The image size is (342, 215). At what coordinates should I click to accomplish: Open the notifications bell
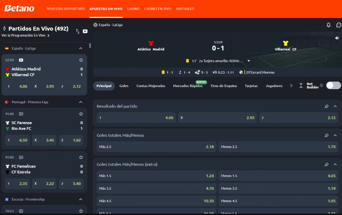[x=329, y=25]
